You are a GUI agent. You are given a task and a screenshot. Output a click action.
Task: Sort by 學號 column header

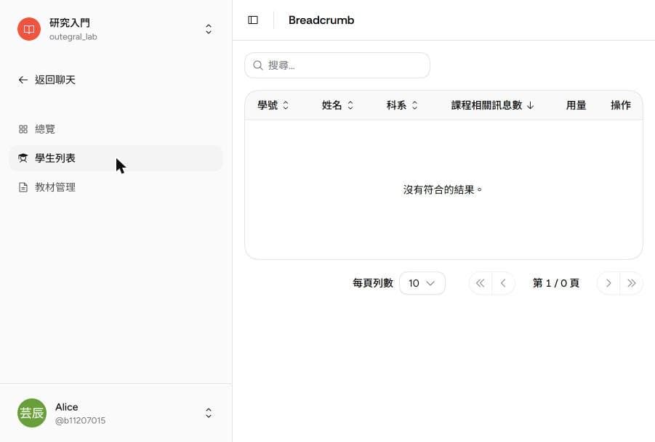[x=273, y=105]
